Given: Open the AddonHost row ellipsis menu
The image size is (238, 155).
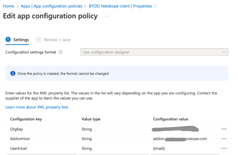Looking at the screenshot, I should [x=224, y=139].
